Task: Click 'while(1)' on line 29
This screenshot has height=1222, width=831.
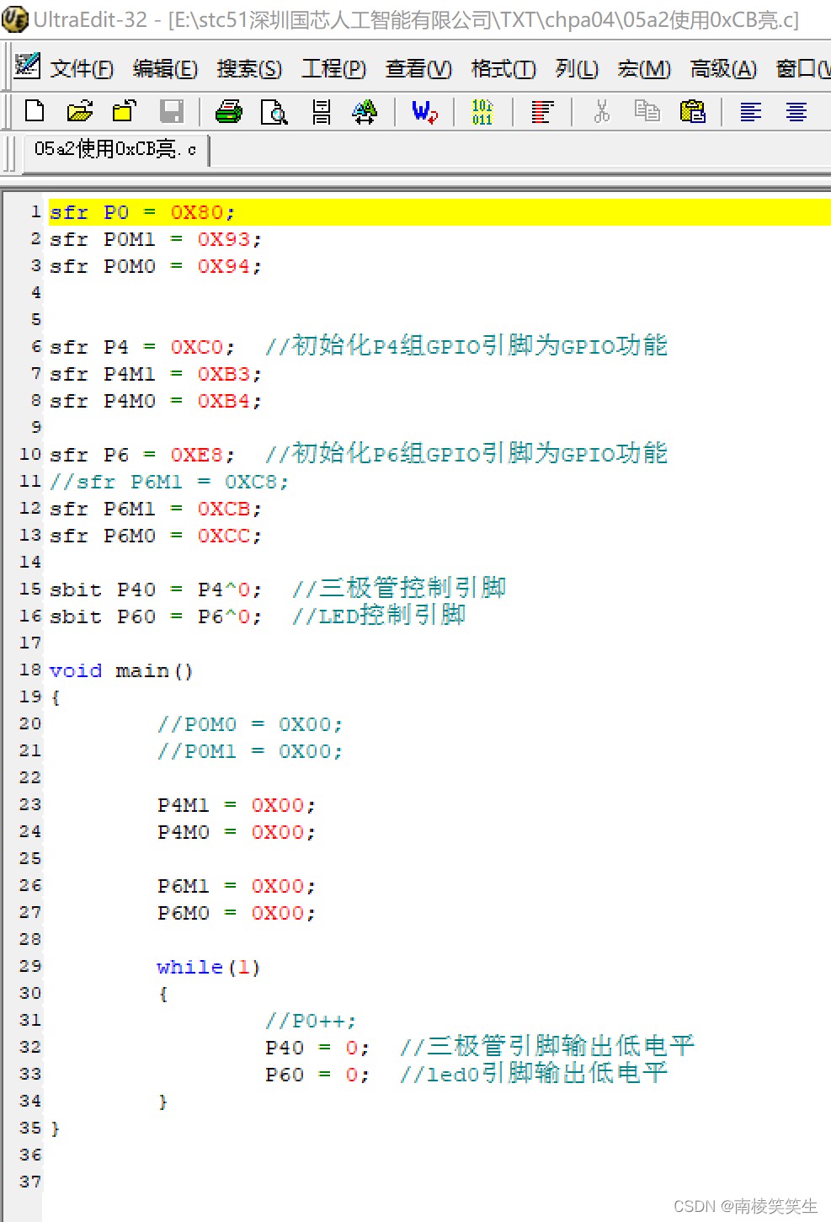Action: point(209,967)
